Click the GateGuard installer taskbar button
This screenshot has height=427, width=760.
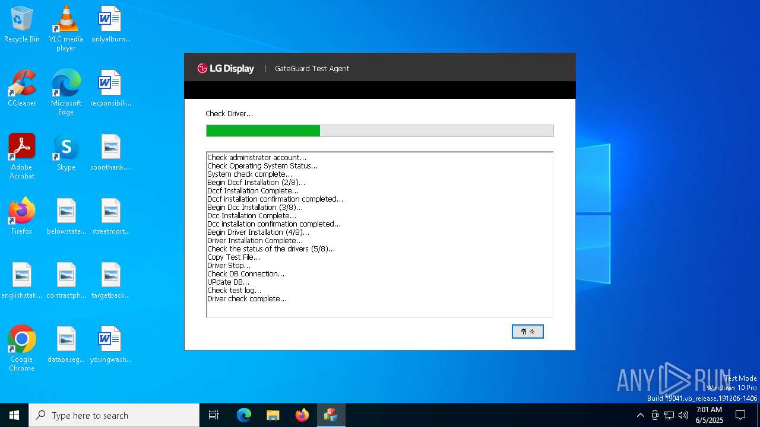[x=331, y=415]
